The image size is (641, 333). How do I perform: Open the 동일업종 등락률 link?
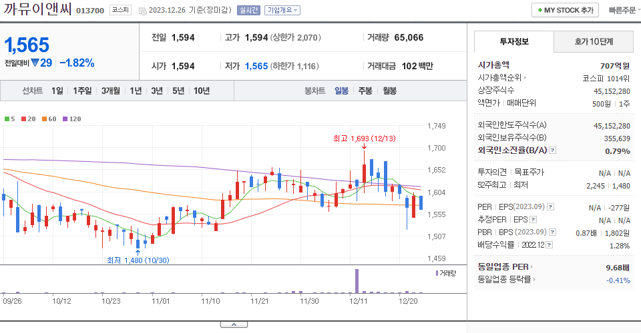click(x=507, y=280)
